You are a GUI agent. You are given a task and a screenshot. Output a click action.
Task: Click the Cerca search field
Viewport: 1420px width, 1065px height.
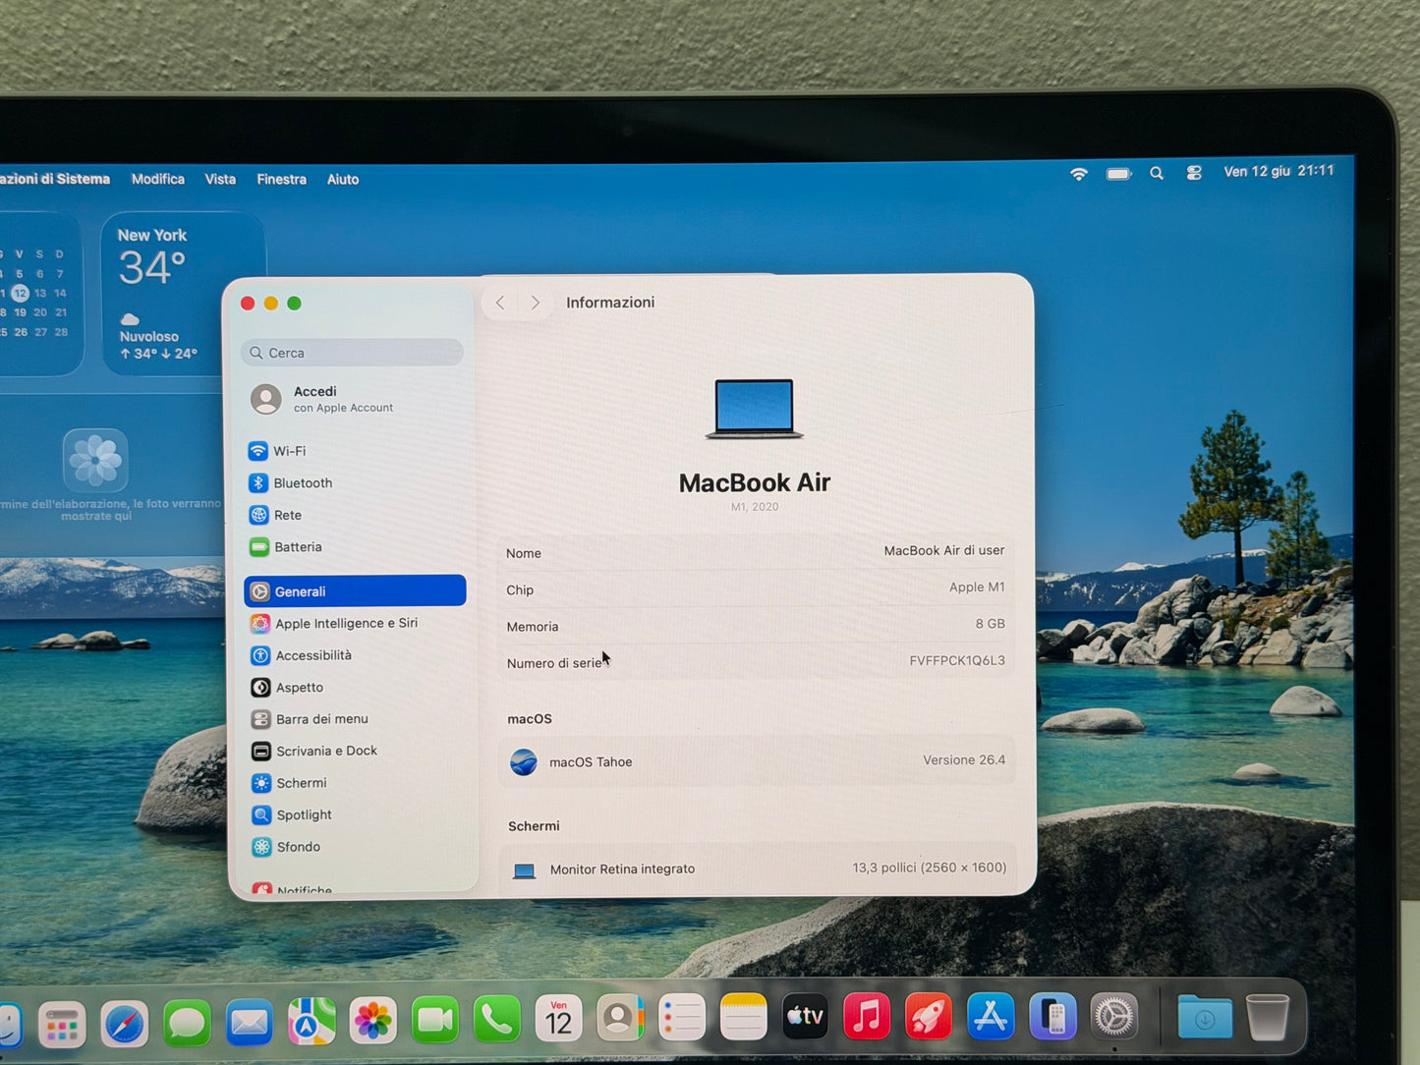coord(352,353)
